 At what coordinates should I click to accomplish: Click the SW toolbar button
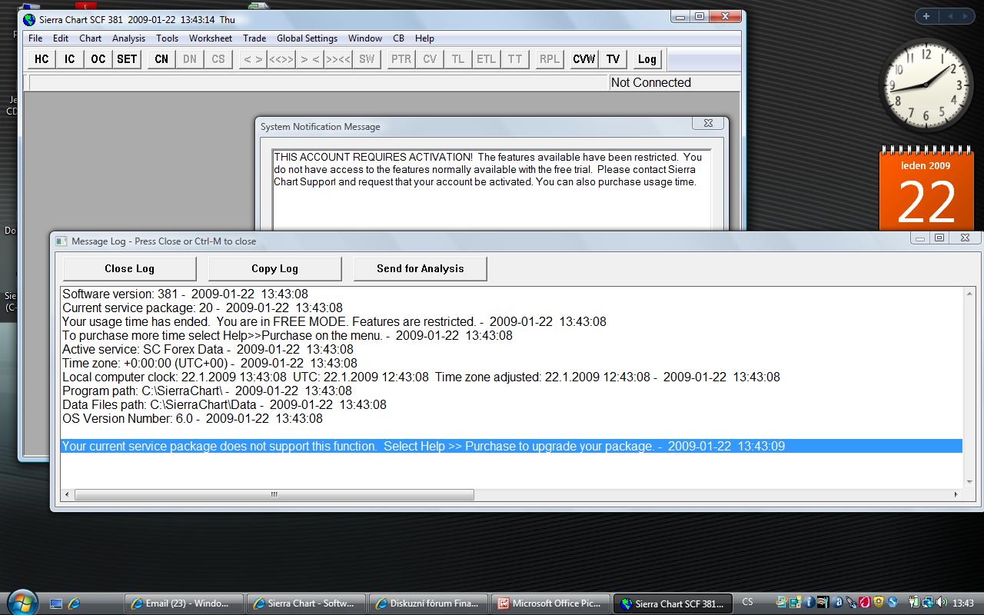[367, 59]
